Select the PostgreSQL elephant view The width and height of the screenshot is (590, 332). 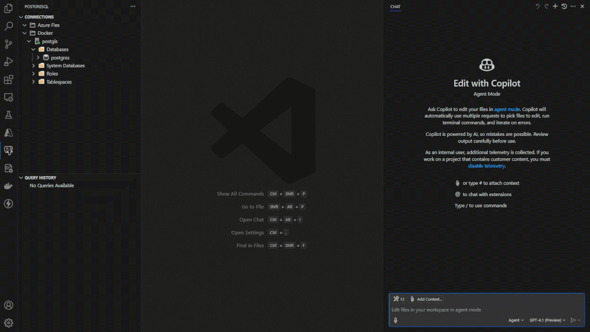click(x=8, y=151)
